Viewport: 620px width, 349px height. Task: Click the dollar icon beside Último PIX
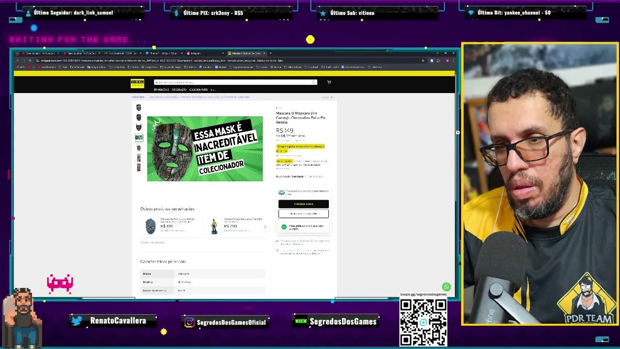[x=176, y=13]
